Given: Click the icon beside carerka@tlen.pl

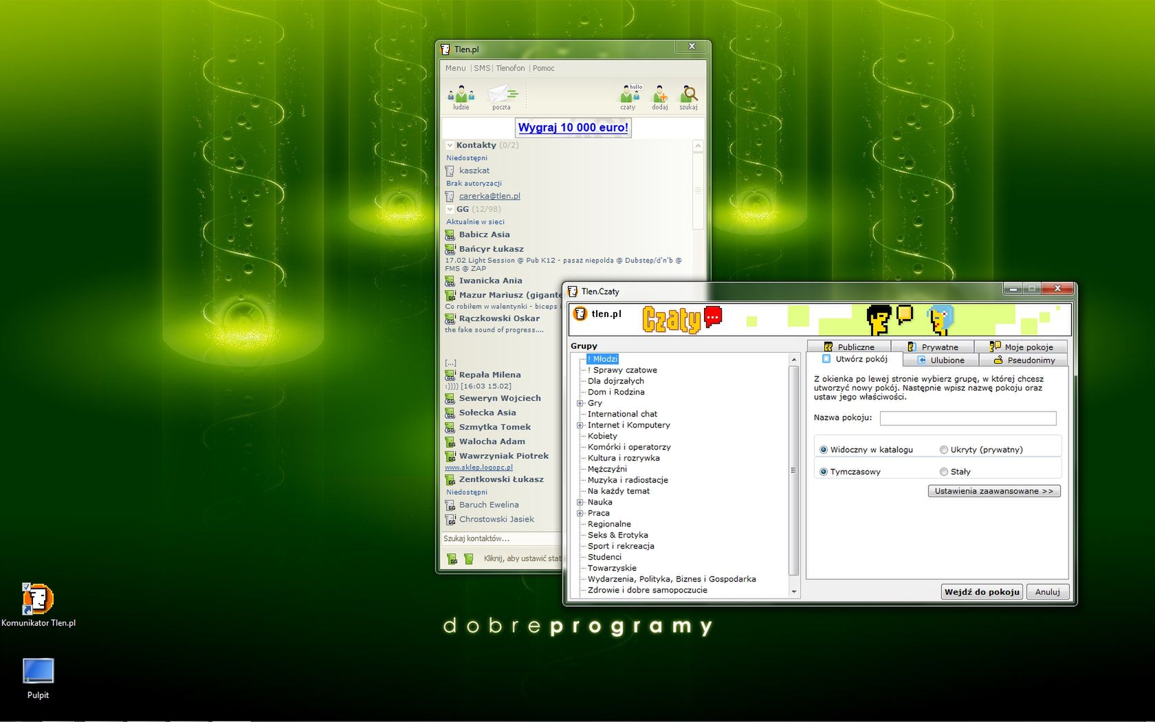Looking at the screenshot, I should (x=450, y=196).
